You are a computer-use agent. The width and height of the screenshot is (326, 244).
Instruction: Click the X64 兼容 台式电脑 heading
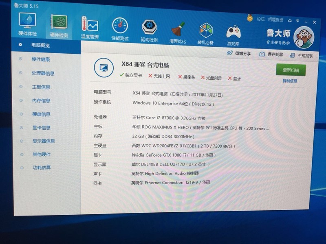tap(145, 65)
